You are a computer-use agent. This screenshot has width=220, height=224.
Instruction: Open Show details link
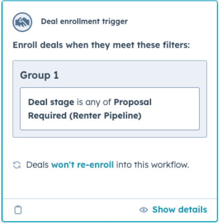coord(180,210)
